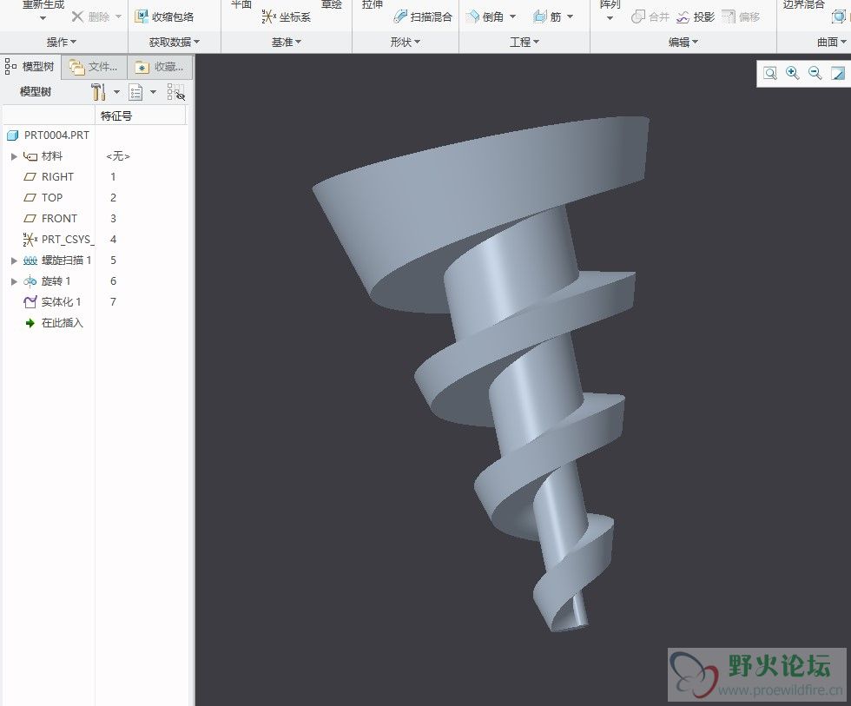
Task: Open the 编辑 group dropdown
Action: click(683, 42)
